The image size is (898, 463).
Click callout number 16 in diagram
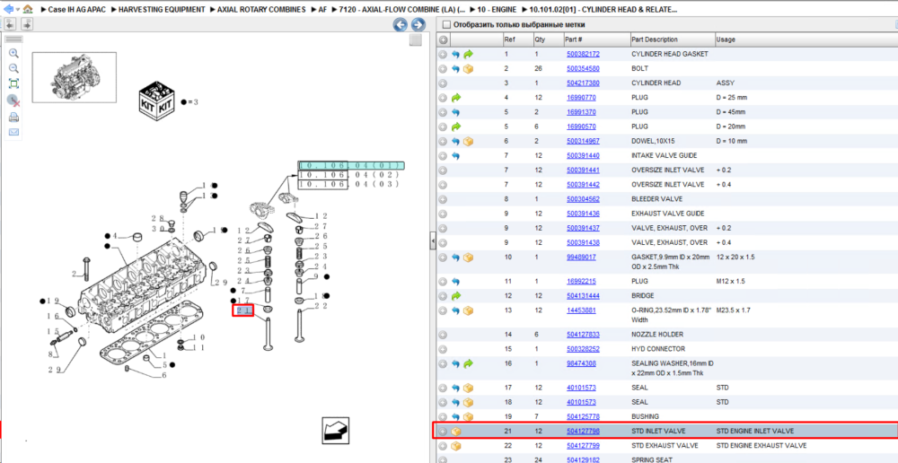coord(53,316)
